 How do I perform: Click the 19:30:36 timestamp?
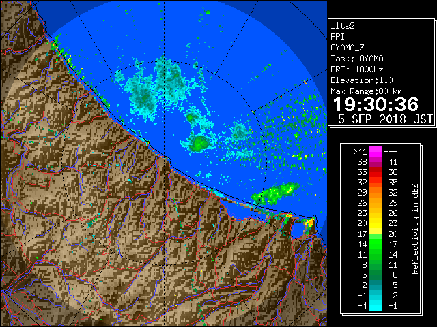376,104
